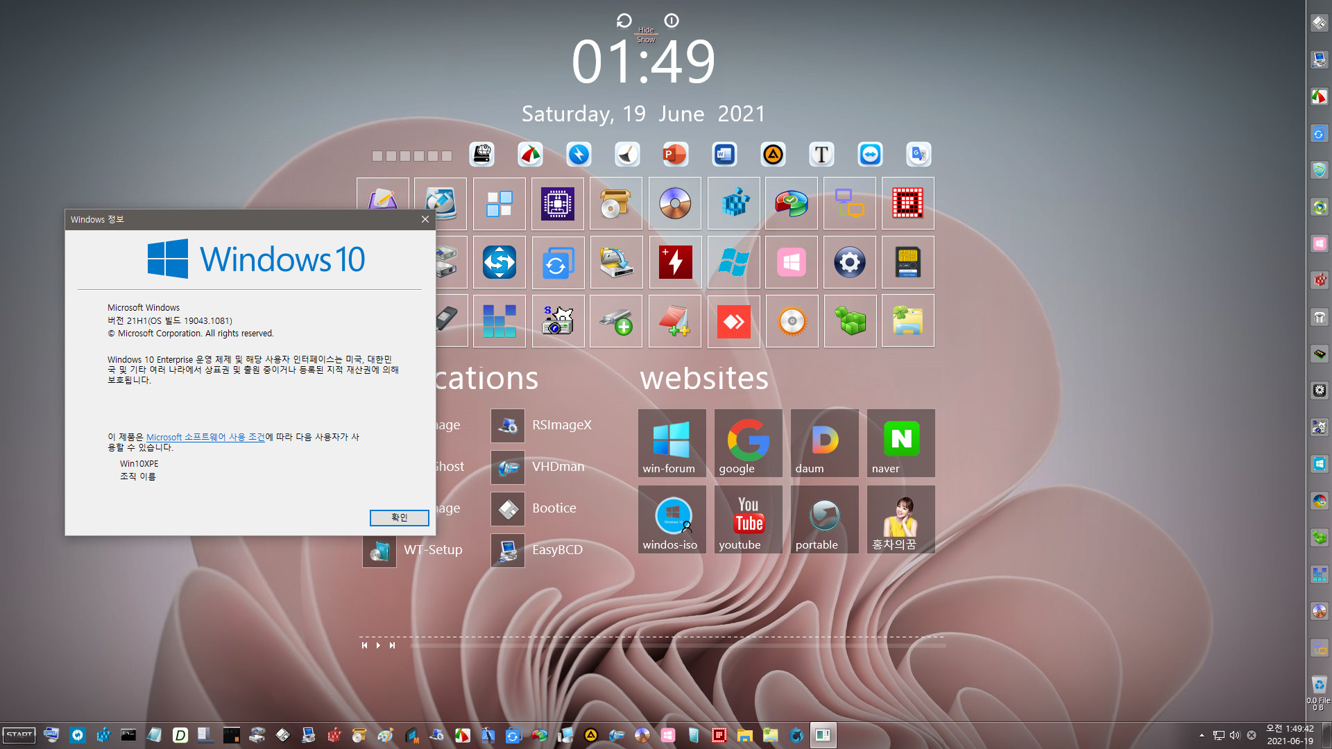
Task: Open the win-forum website tile
Action: pos(672,443)
